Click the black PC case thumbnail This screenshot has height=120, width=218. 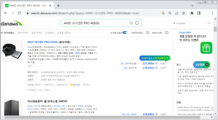click(x=12, y=108)
